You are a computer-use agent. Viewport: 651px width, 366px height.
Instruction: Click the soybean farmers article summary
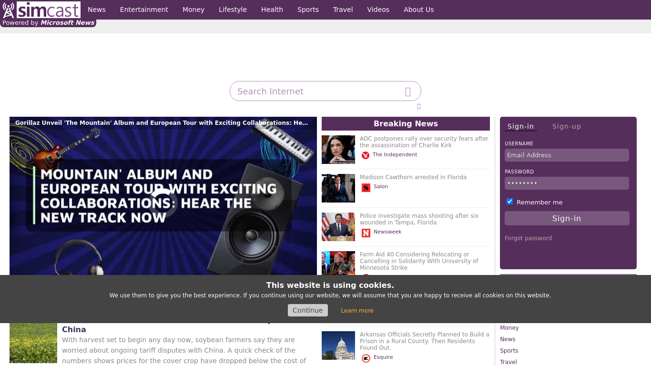[x=184, y=350]
